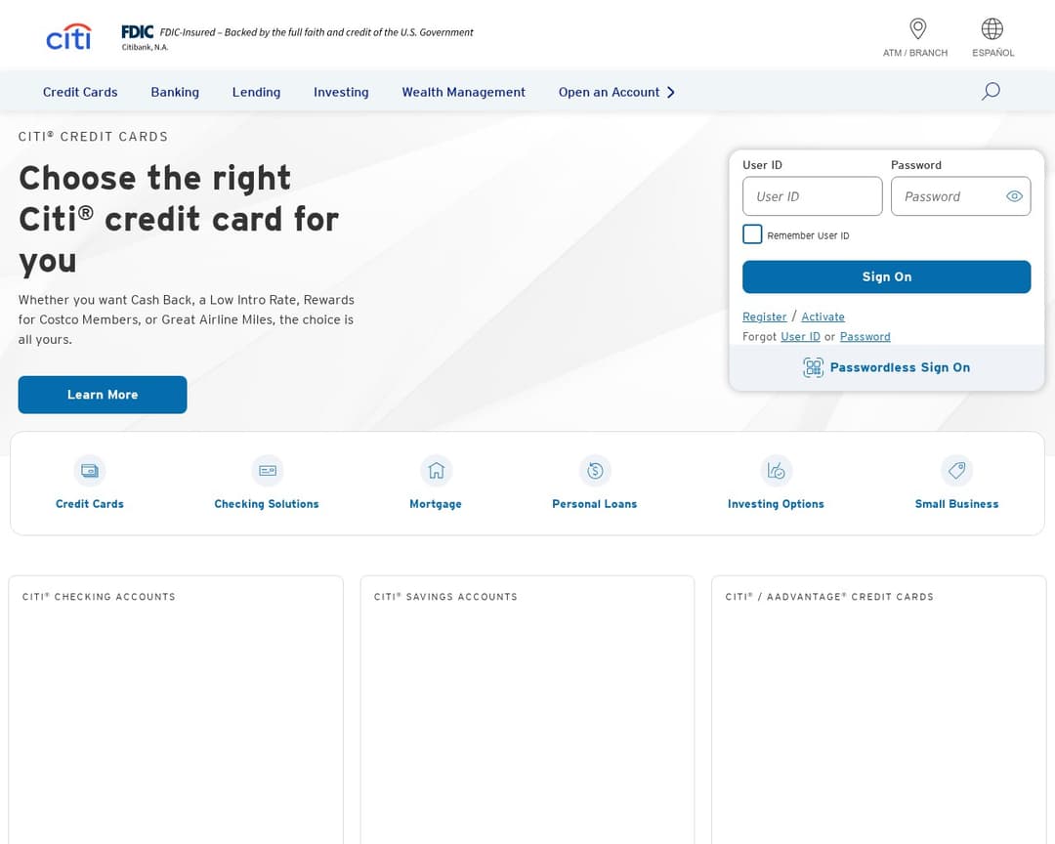The width and height of the screenshot is (1055, 844).
Task: Open the Wealth Management nav menu
Action: 464,92
